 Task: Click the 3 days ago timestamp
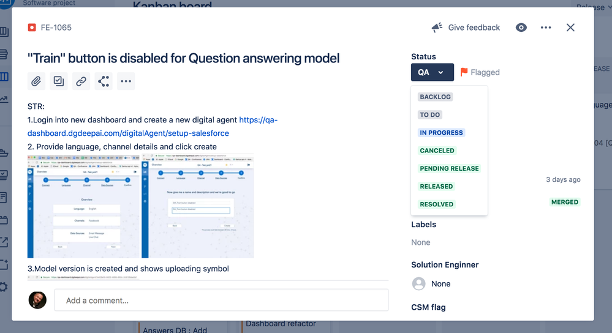pos(563,180)
